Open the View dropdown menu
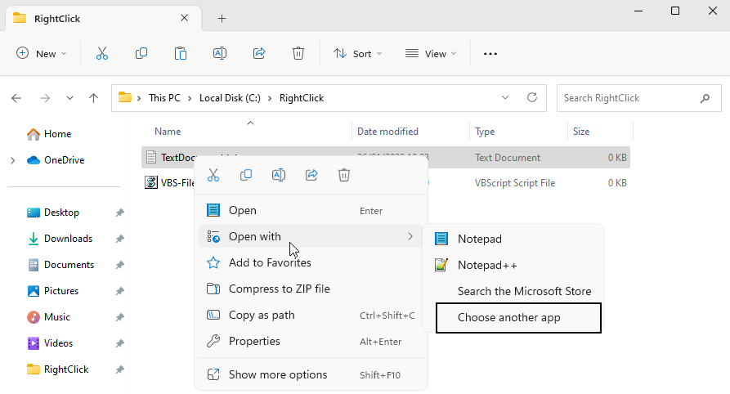This screenshot has width=730, height=394. click(x=431, y=53)
